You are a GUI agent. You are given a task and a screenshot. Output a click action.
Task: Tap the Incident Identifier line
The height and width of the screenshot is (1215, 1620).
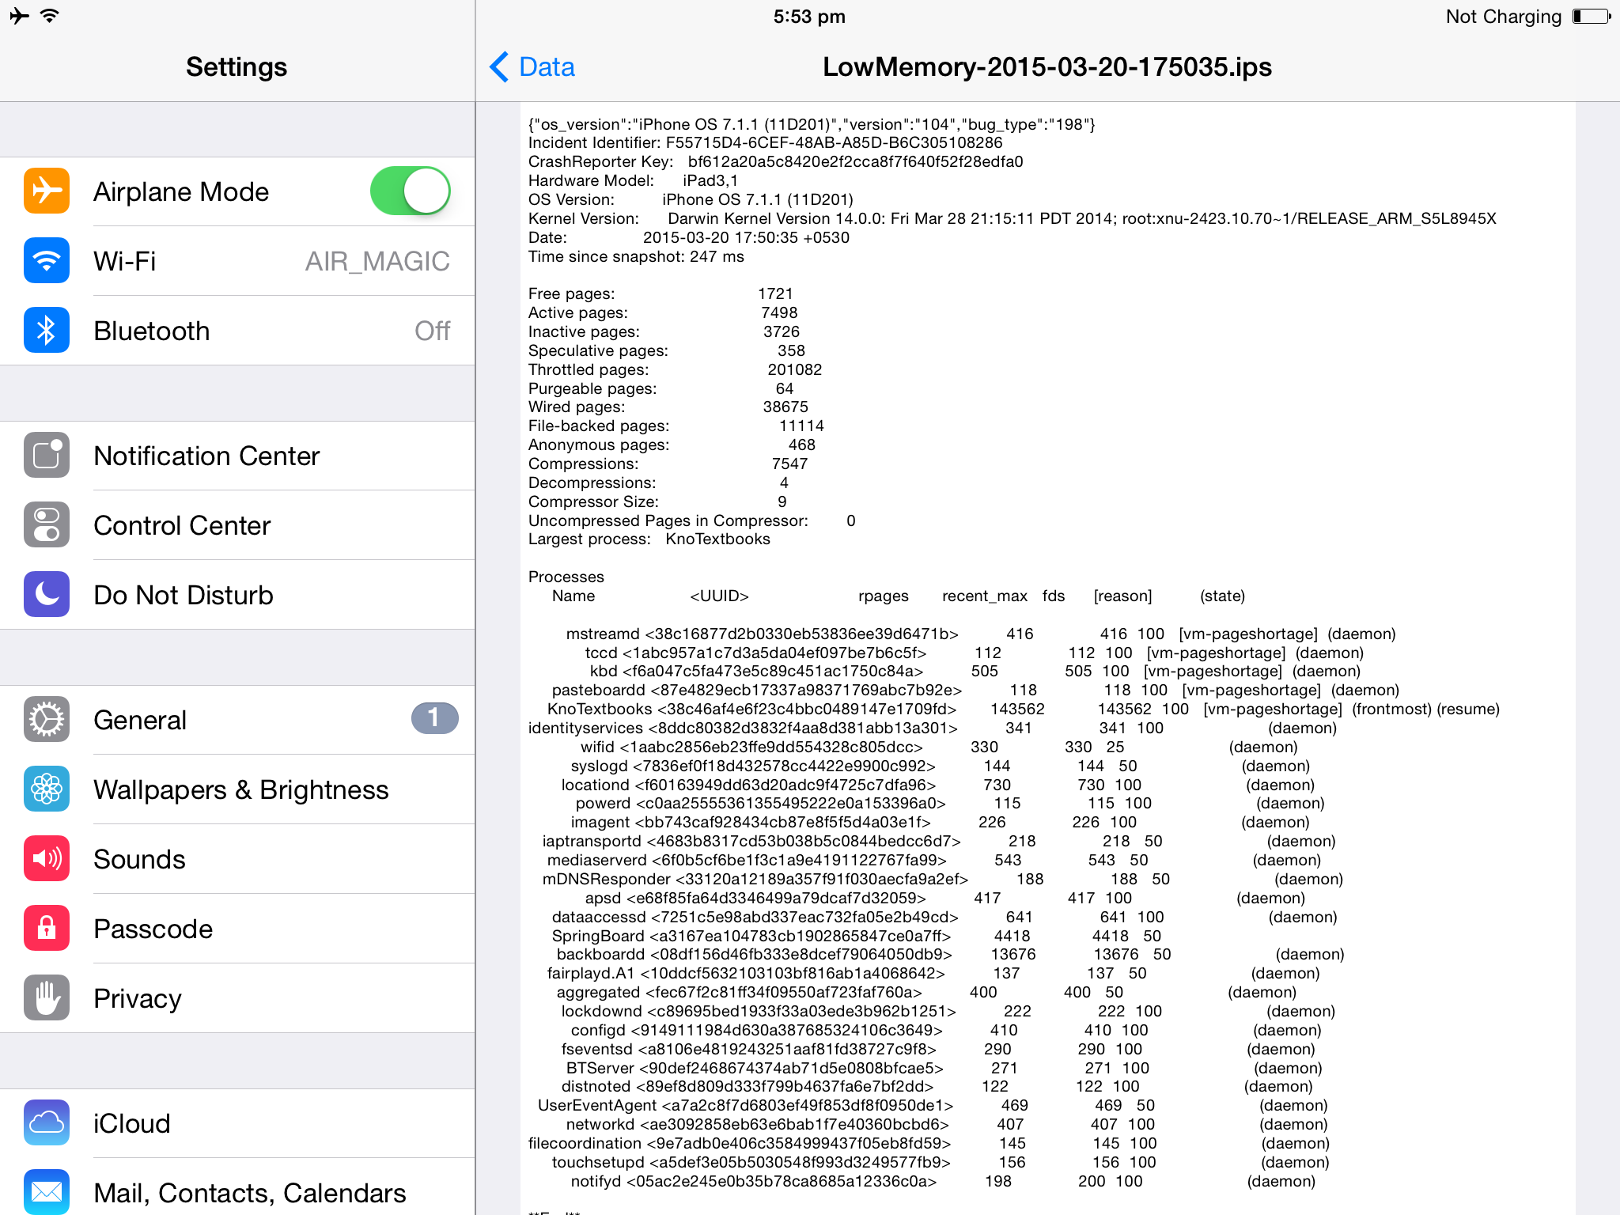(x=766, y=143)
